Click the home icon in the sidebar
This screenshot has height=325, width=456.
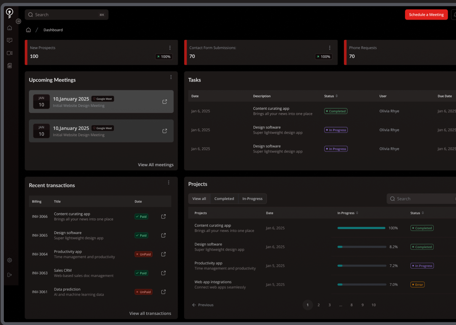click(10, 28)
